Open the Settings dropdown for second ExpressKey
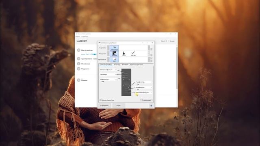Screen dimensions: 260x146 tap(108, 75)
